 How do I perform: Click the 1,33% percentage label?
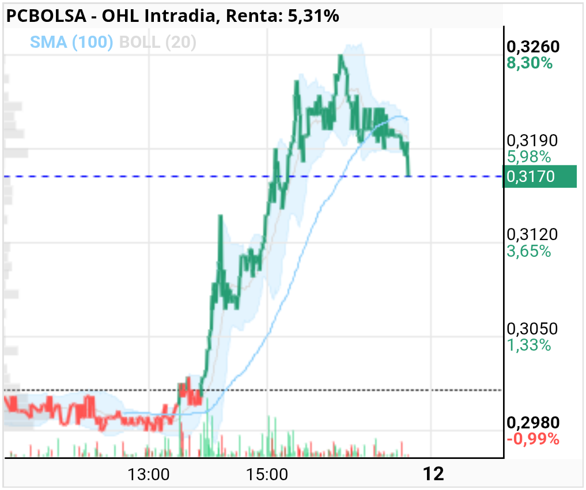click(x=529, y=345)
